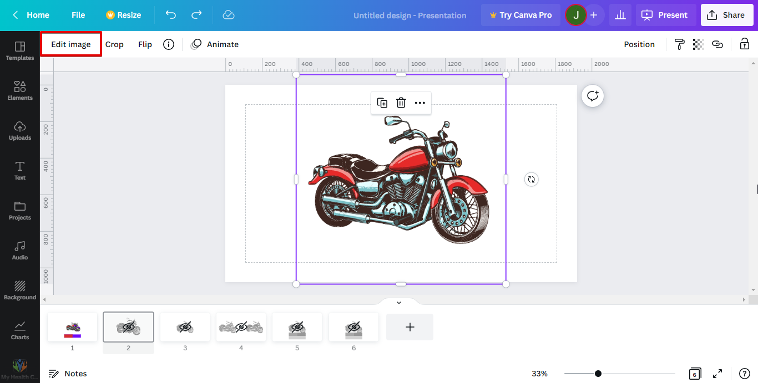The height and width of the screenshot is (383, 758).
Task: Select page 4 thumbnail
Action: click(241, 327)
